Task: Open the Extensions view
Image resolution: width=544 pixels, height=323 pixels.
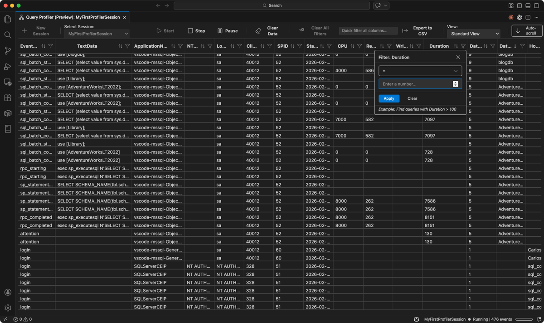Action: point(7,98)
